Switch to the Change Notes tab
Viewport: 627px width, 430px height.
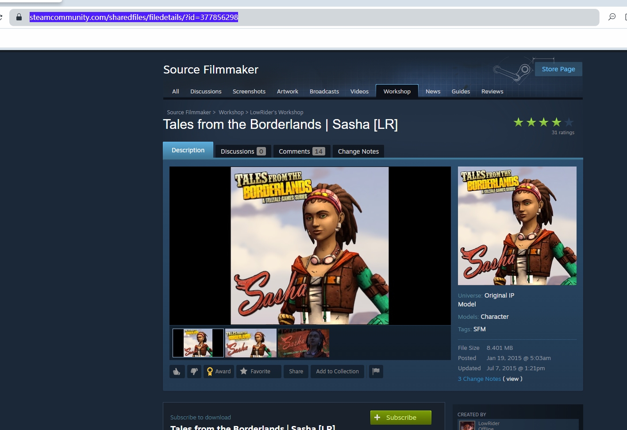tap(358, 151)
